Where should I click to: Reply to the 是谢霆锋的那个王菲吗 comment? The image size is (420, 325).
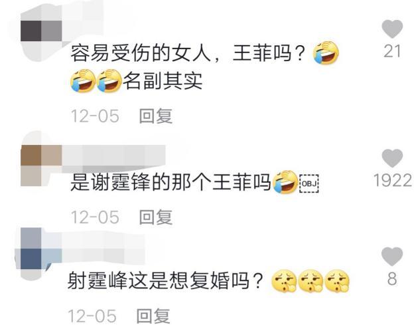point(156,217)
